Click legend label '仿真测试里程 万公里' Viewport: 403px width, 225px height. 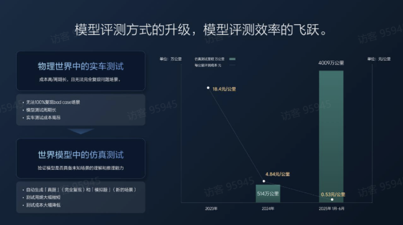(209, 59)
